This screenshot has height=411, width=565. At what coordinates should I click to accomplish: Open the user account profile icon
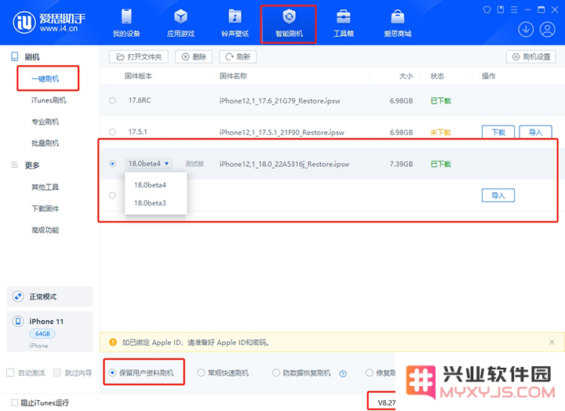[x=547, y=30]
